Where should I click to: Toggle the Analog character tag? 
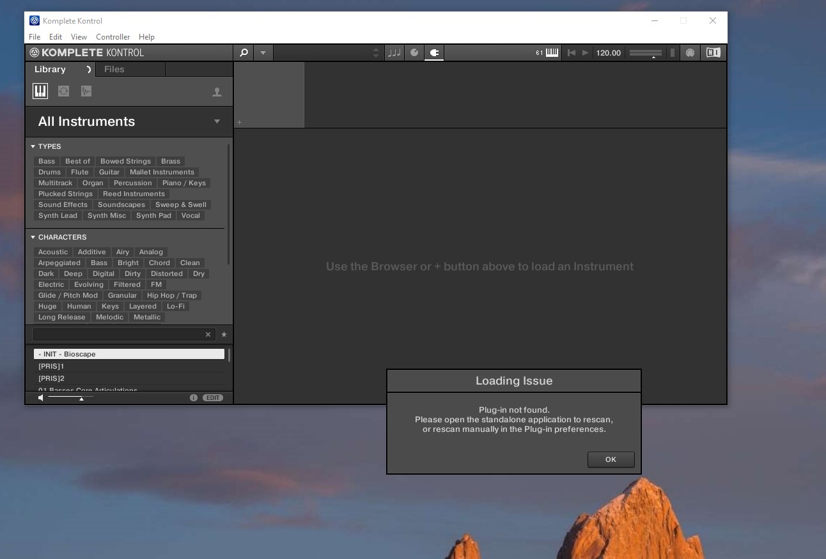[151, 252]
